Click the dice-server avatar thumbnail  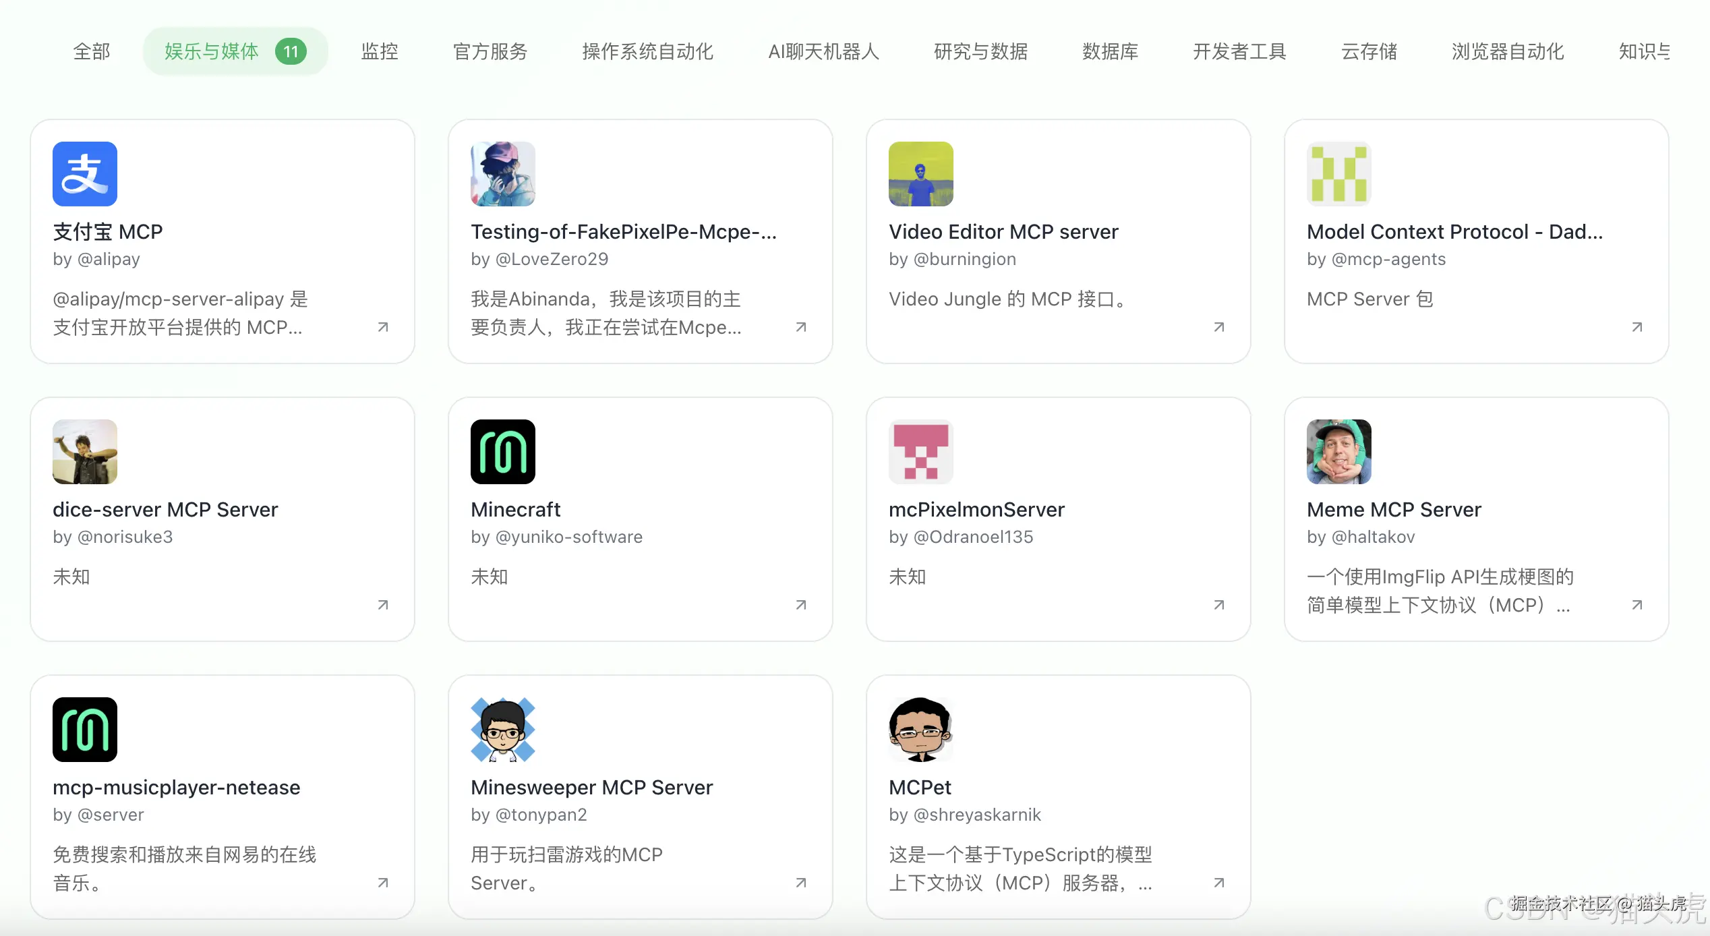coord(85,452)
